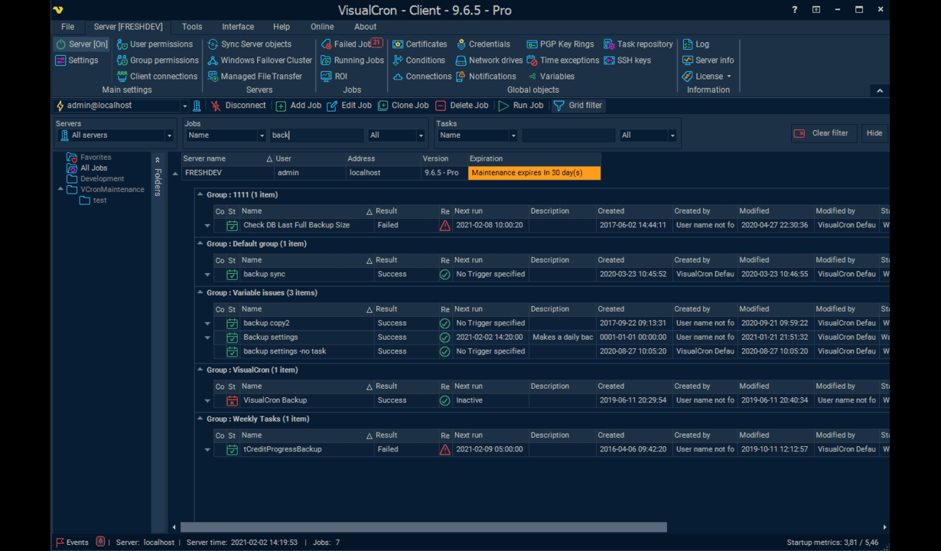Image resolution: width=941 pixels, height=551 pixels.
Task: Click Run Job
Action: 520,106
